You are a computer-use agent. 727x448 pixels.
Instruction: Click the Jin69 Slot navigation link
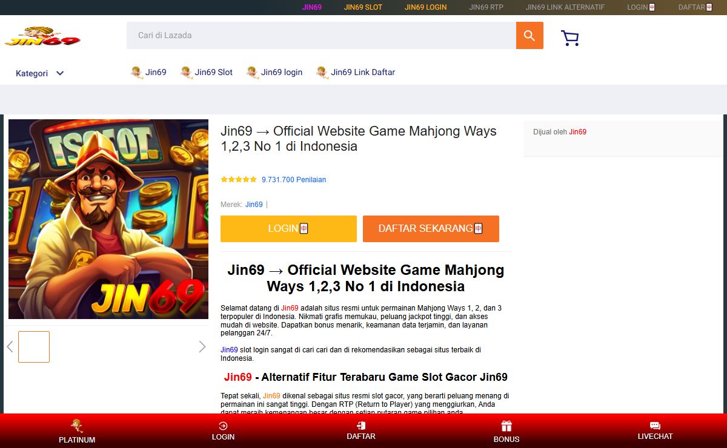tap(214, 72)
